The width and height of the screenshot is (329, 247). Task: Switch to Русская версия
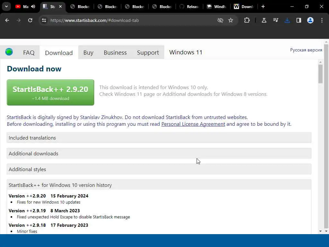[x=306, y=50]
